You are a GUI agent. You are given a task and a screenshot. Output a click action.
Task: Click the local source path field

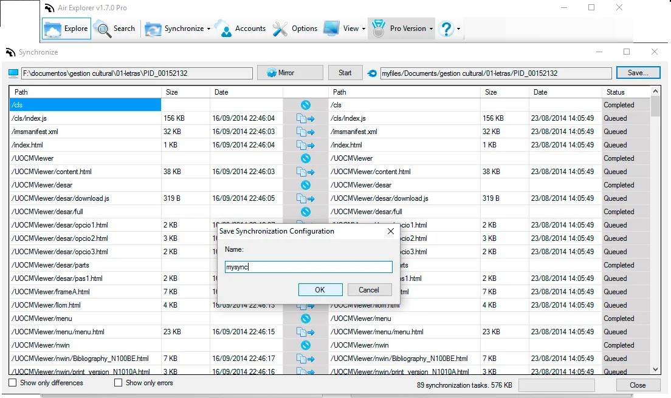(137, 73)
